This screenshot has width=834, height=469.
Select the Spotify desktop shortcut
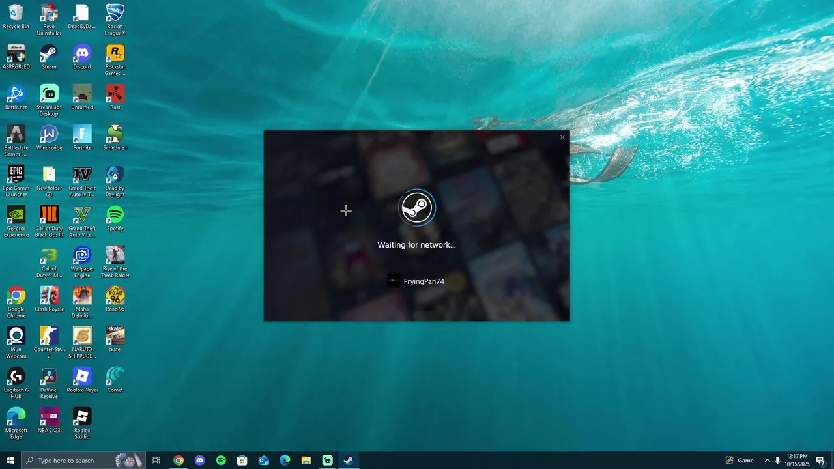coord(115,219)
